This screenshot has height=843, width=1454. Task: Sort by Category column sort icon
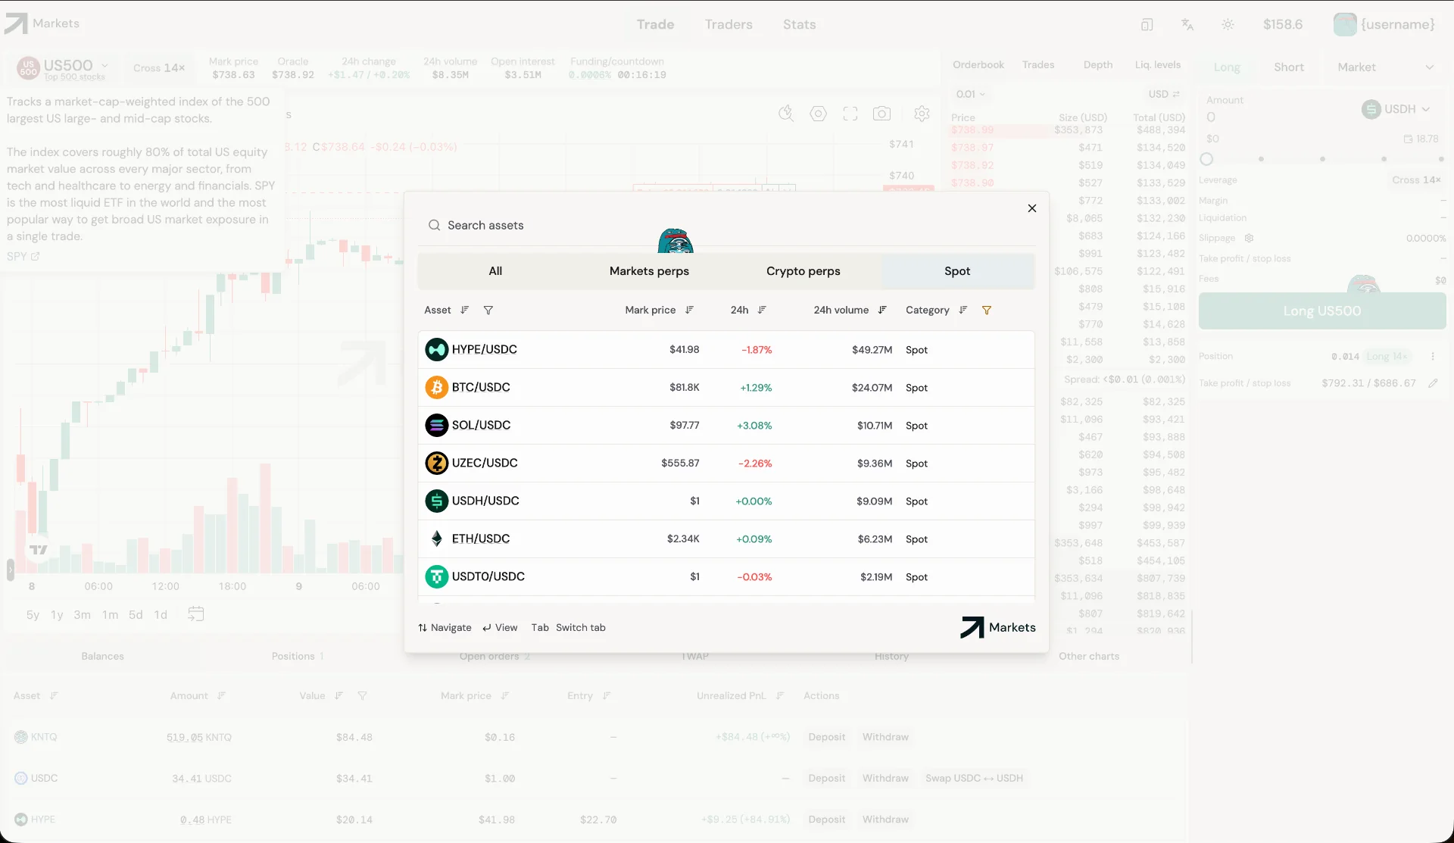[963, 310]
